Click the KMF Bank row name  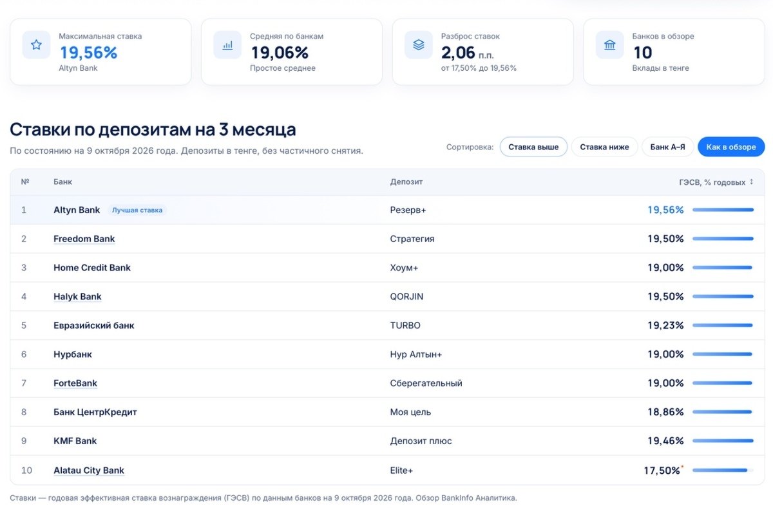click(x=75, y=441)
